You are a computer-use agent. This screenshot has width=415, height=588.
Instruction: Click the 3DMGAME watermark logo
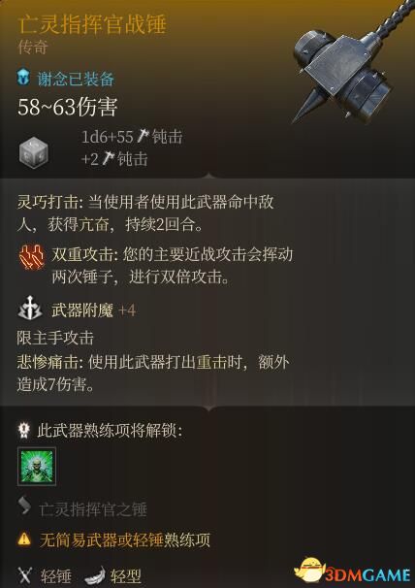tap(353, 572)
